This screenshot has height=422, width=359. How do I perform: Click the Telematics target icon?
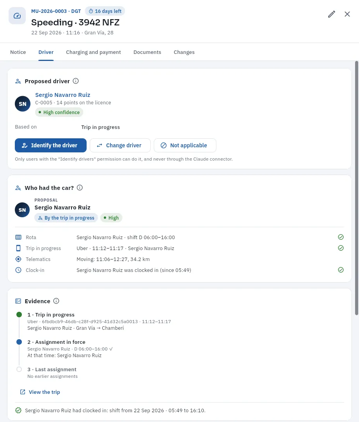pos(18,259)
